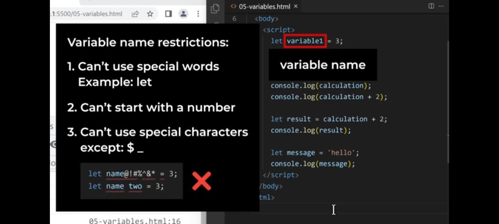This screenshot has height=224, width=499.
Task: Click the line 'console.log(calculation + 2);'
Action: [329, 97]
